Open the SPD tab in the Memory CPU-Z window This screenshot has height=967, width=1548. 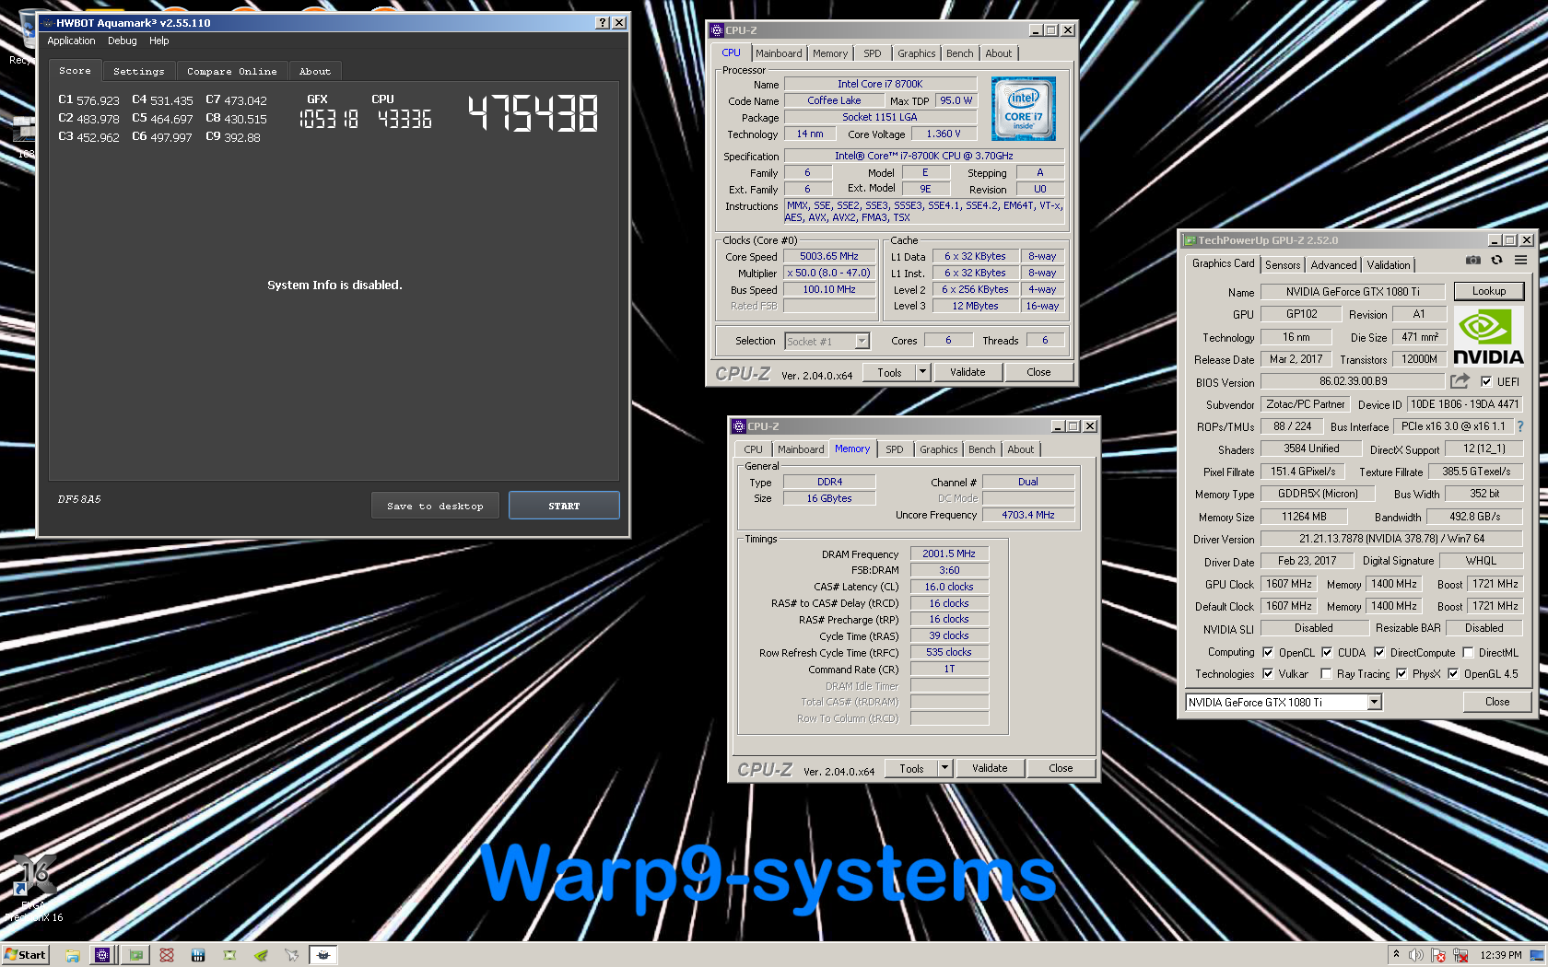click(x=894, y=449)
